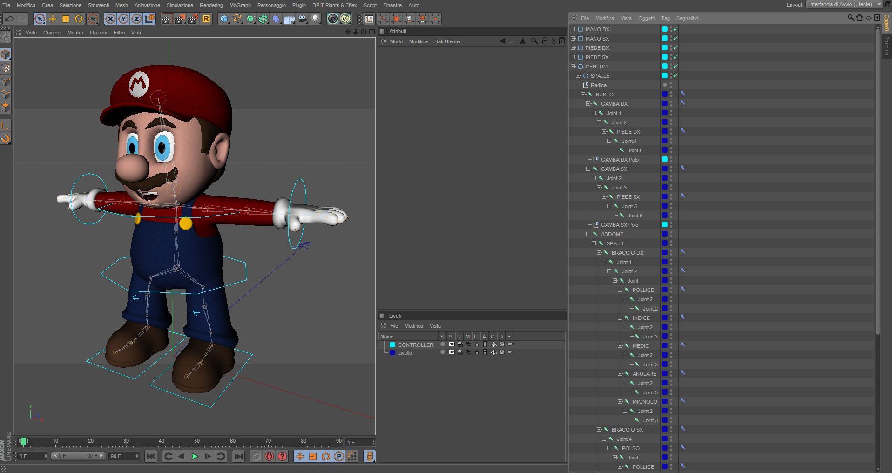The image size is (892, 473).
Task: Click the cyan CONTROLLER layer color swatch
Action: [x=392, y=345]
